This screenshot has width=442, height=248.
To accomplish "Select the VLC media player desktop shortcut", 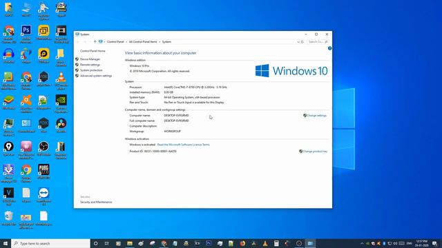I will pyautogui.click(x=61, y=81).
